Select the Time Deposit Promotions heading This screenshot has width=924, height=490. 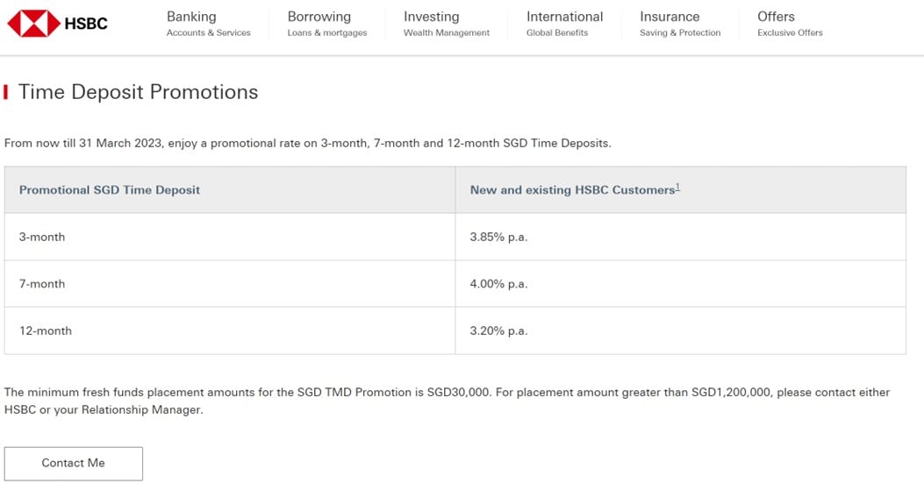pos(138,92)
